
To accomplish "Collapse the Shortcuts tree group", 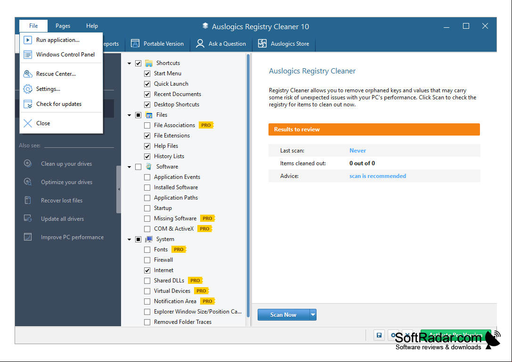I will coord(130,64).
